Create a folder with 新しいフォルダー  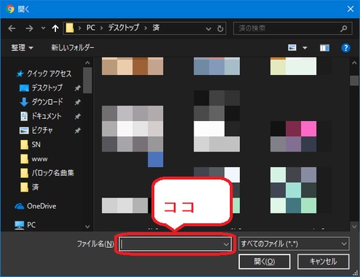[73, 47]
